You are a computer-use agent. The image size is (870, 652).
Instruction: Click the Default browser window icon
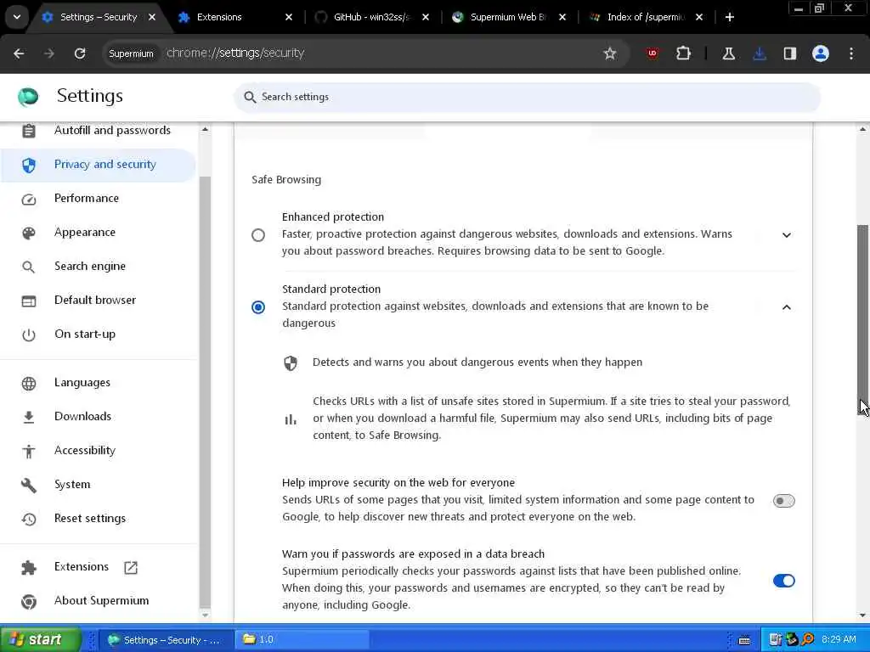(x=28, y=301)
